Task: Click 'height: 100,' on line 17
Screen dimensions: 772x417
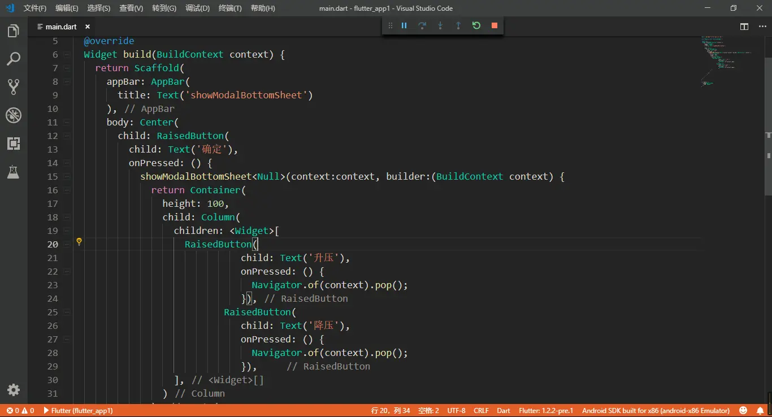Action: (x=196, y=204)
